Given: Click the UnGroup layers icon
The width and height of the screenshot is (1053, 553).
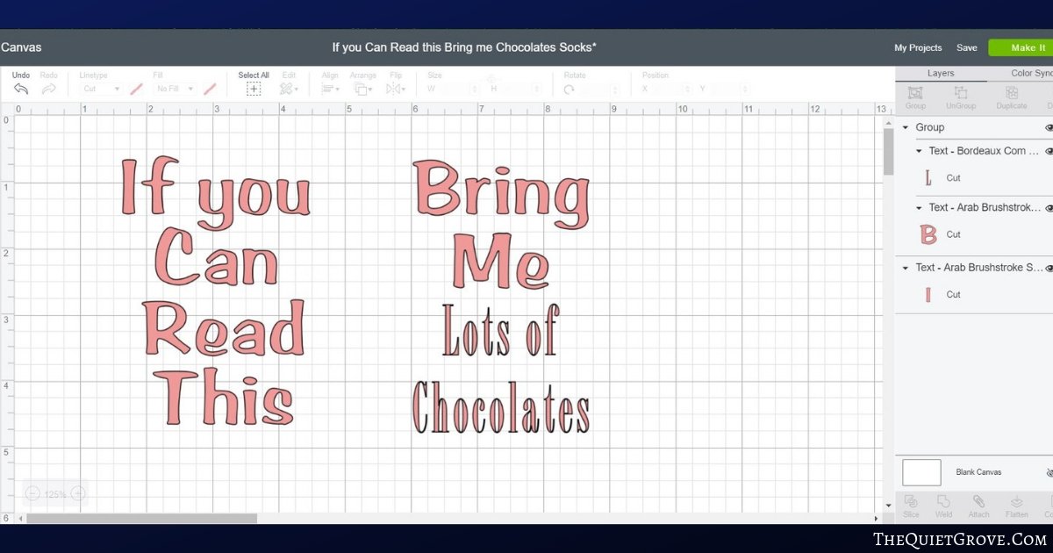Looking at the screenshot, I should 961,92.
